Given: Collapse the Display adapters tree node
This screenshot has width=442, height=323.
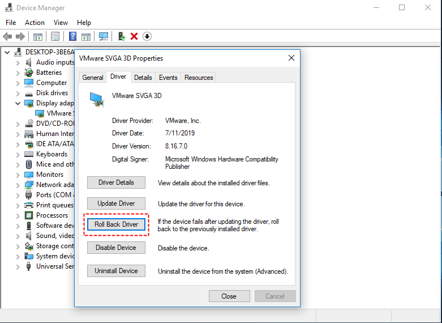Looking at the screenshot, I should coord(18,103).
